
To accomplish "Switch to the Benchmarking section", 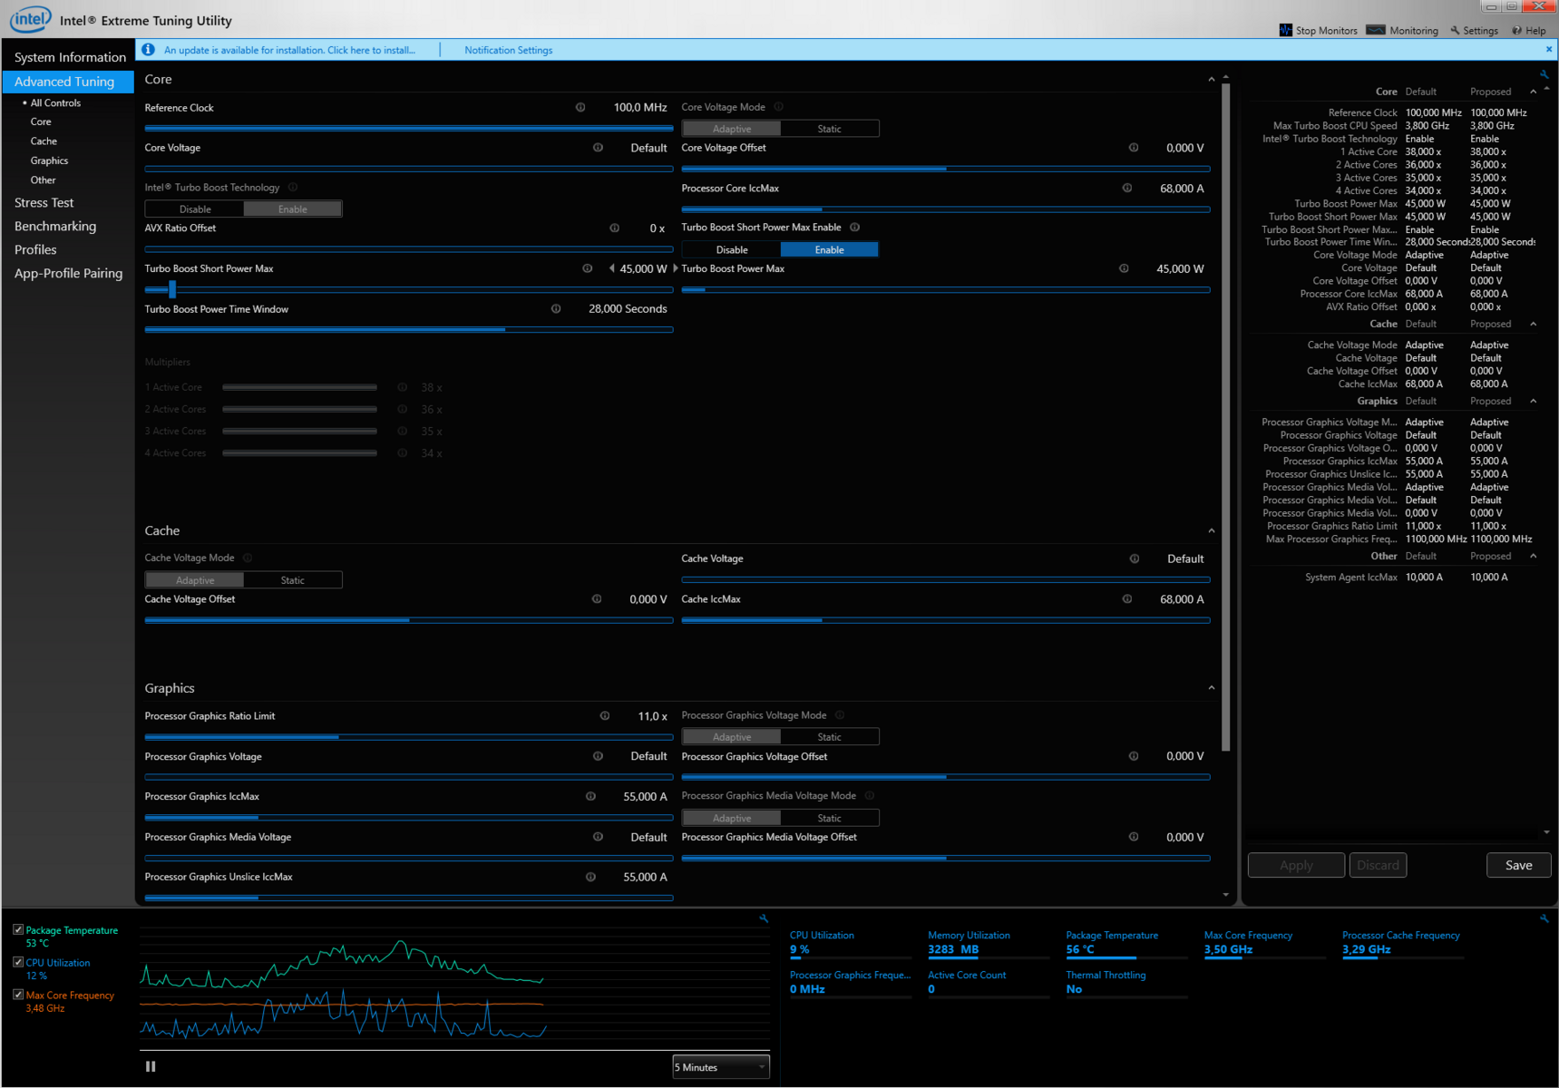I will click(55, 227).
